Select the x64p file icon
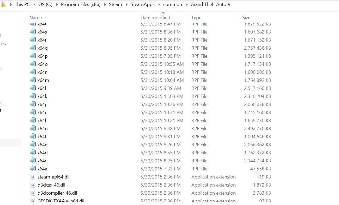The image size is (339, 205). point(33,56)
